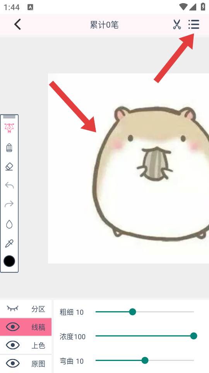Open the list menu at top right
Screen dimensions: 209x373
[194, 24]
